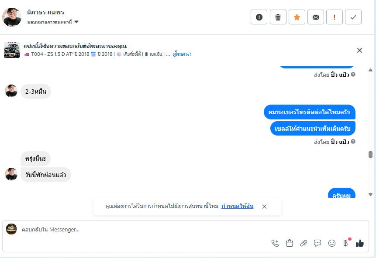Screen dimensions: 376x258
Task: Dismiss the assignment prompt popup
Action: point(264,207)
